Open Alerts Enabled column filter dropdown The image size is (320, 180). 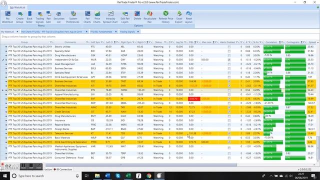(237, 42)
